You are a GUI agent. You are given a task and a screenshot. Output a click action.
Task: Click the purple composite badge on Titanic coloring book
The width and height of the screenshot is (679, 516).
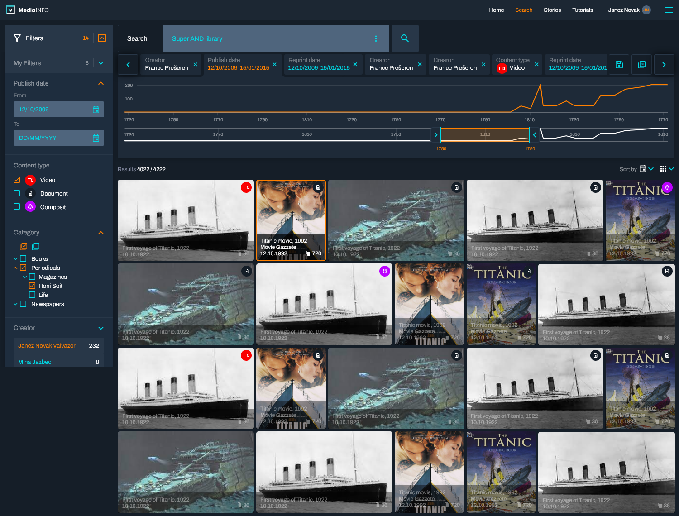coord(667,187)
